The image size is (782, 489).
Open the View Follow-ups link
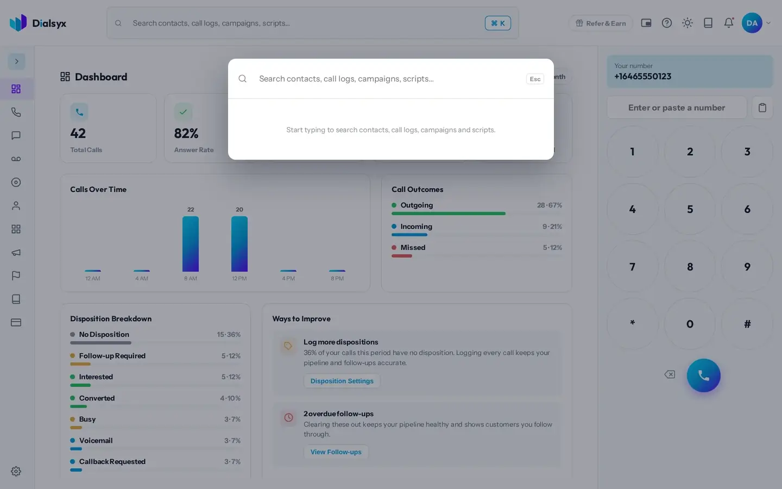pos(336,452)
